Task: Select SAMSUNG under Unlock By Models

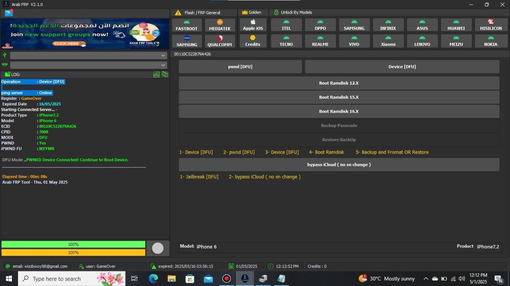Action: 354,25
